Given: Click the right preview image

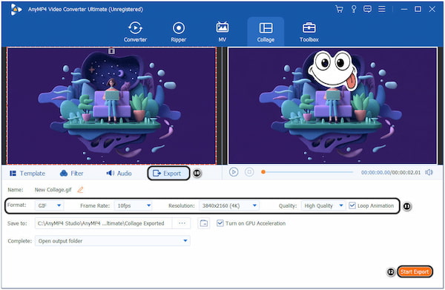Looking at the screenshot, I should (x=332, y=106).
